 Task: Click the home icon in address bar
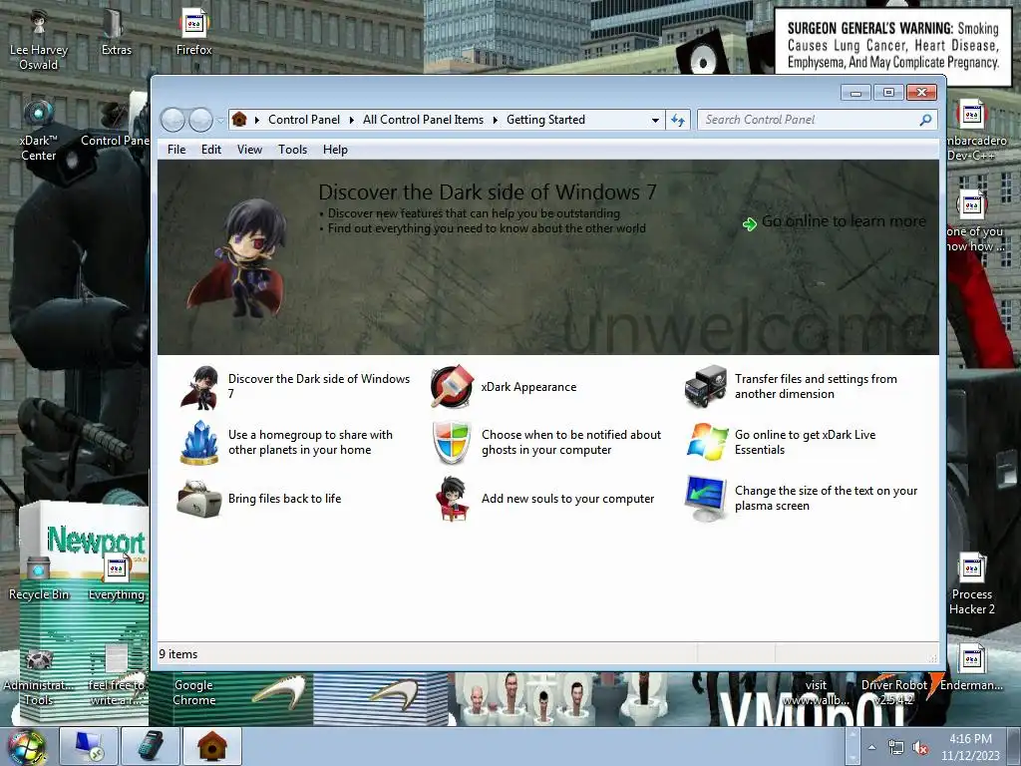pos(239,120)
